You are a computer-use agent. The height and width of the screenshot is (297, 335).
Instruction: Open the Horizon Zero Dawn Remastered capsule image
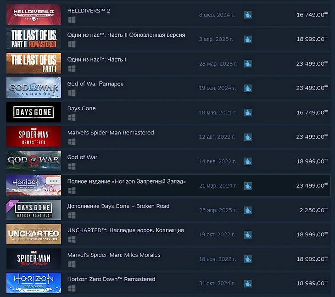point(33,283)
